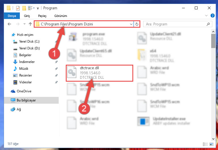This screenshot has width=218, height=150.
Task: Switch to large icons view layout
Action: tap(211, 144)
